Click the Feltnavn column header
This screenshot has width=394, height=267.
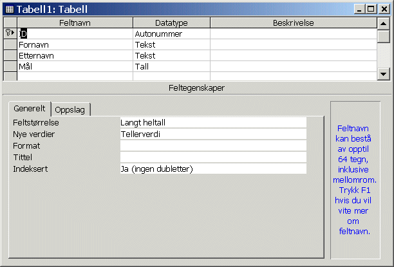pyautogui.click(x=75, y=23)
